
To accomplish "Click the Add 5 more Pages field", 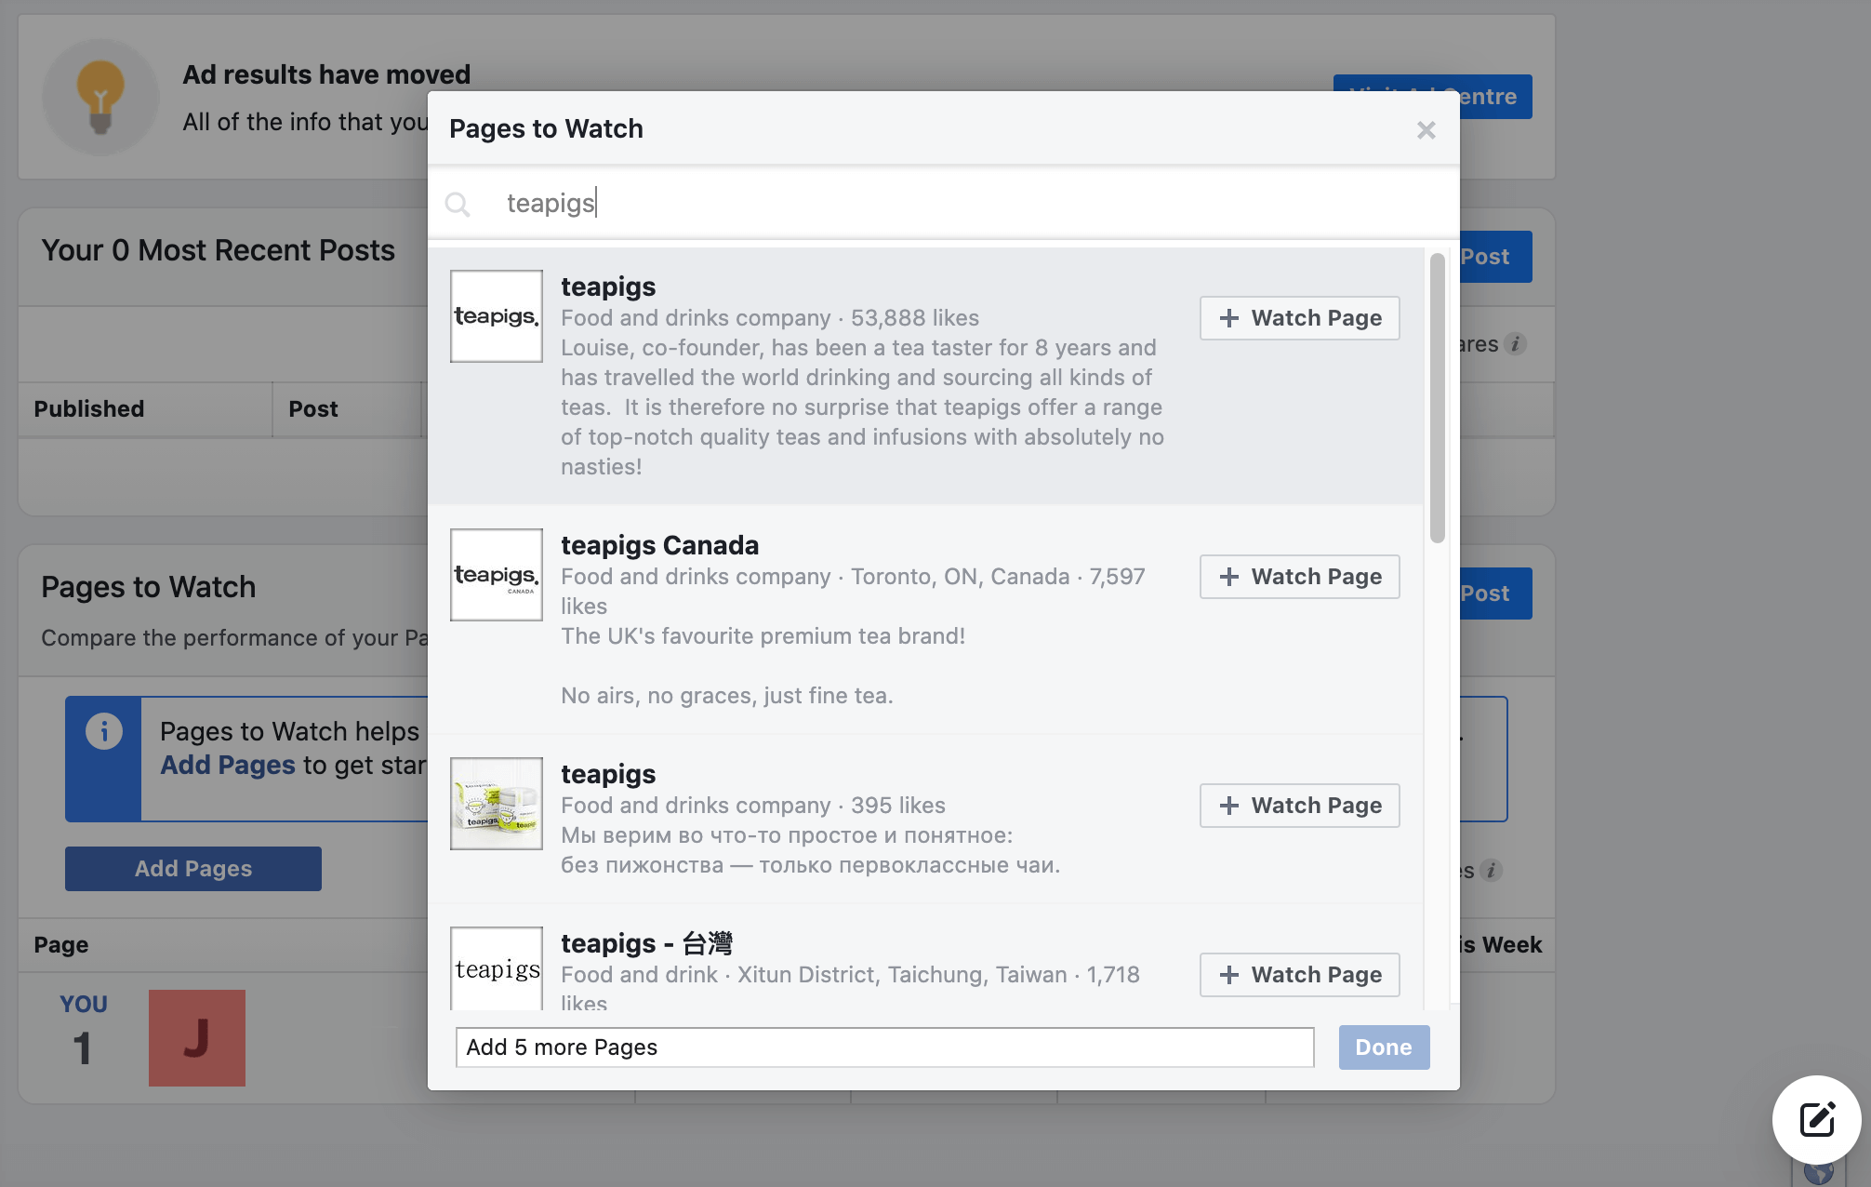I will 883,1047.
